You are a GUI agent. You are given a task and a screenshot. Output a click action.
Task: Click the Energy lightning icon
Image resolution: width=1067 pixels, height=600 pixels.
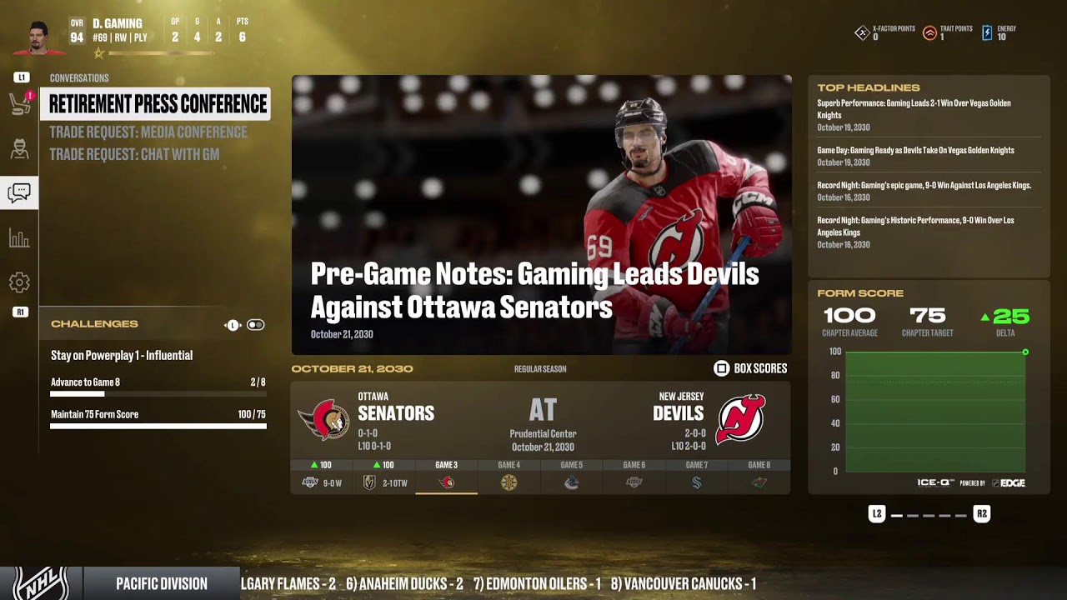pos(988,33)
